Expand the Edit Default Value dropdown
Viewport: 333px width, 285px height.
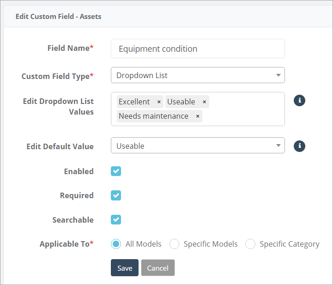(198, 146)
